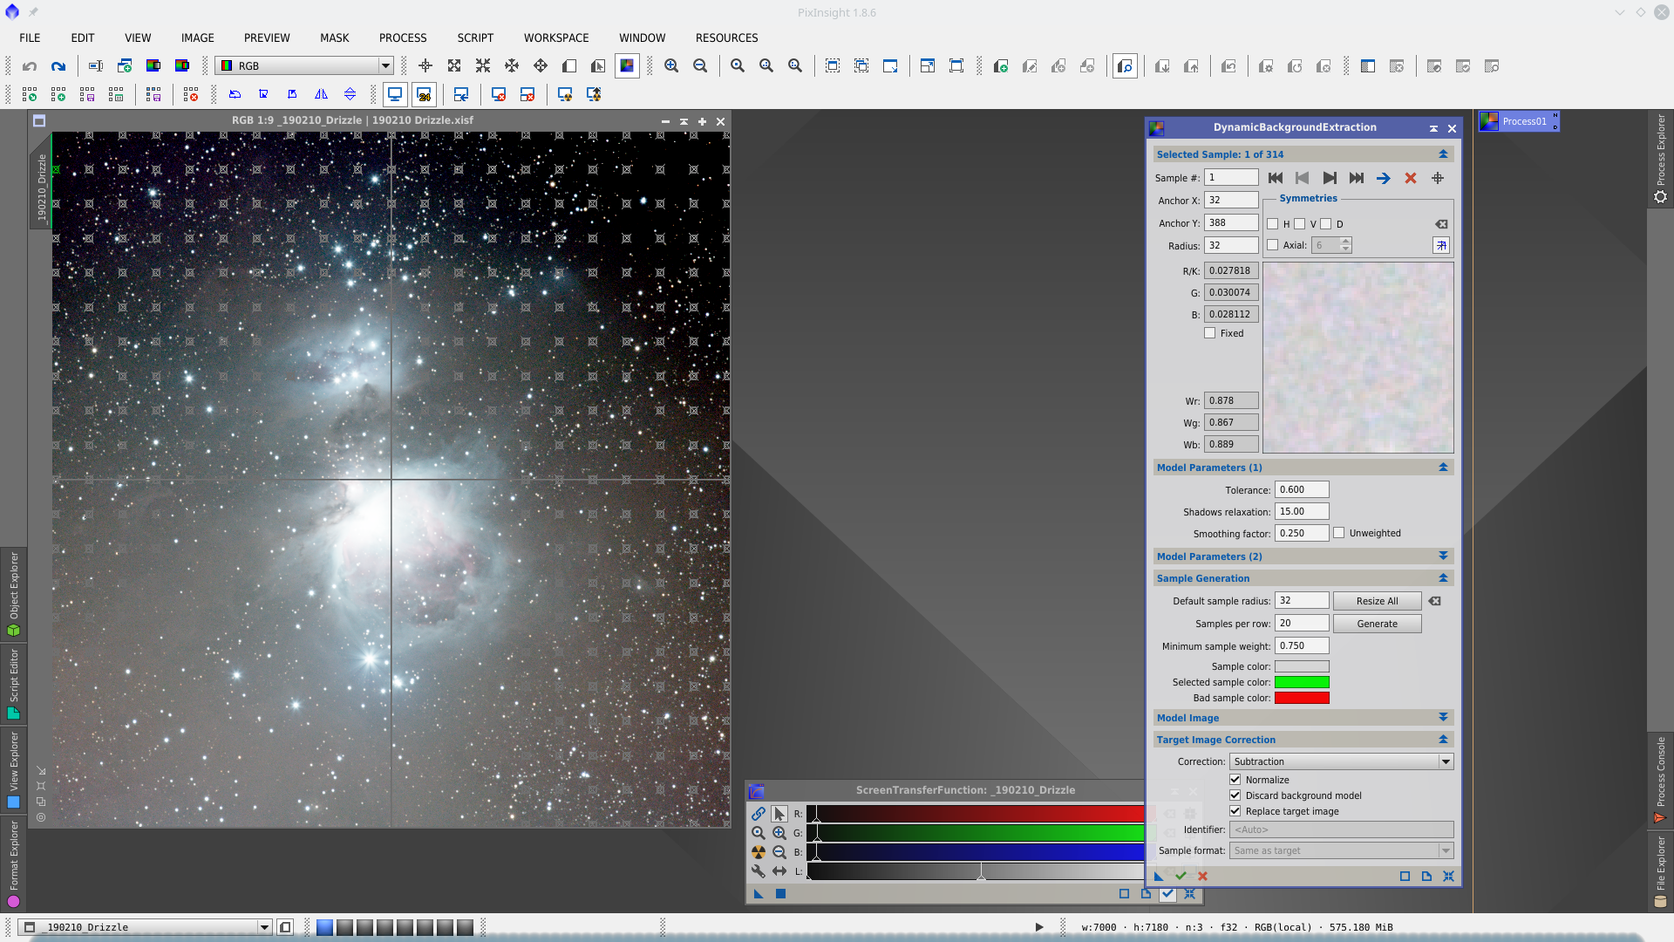Toggle the Unweighted checkbox

click(x=1338, y=533)
